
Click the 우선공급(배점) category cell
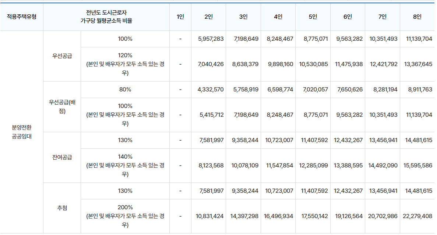[61, 106]
